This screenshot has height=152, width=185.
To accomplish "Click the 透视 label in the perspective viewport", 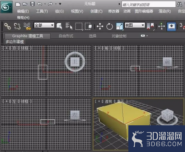I will (108, 101).
